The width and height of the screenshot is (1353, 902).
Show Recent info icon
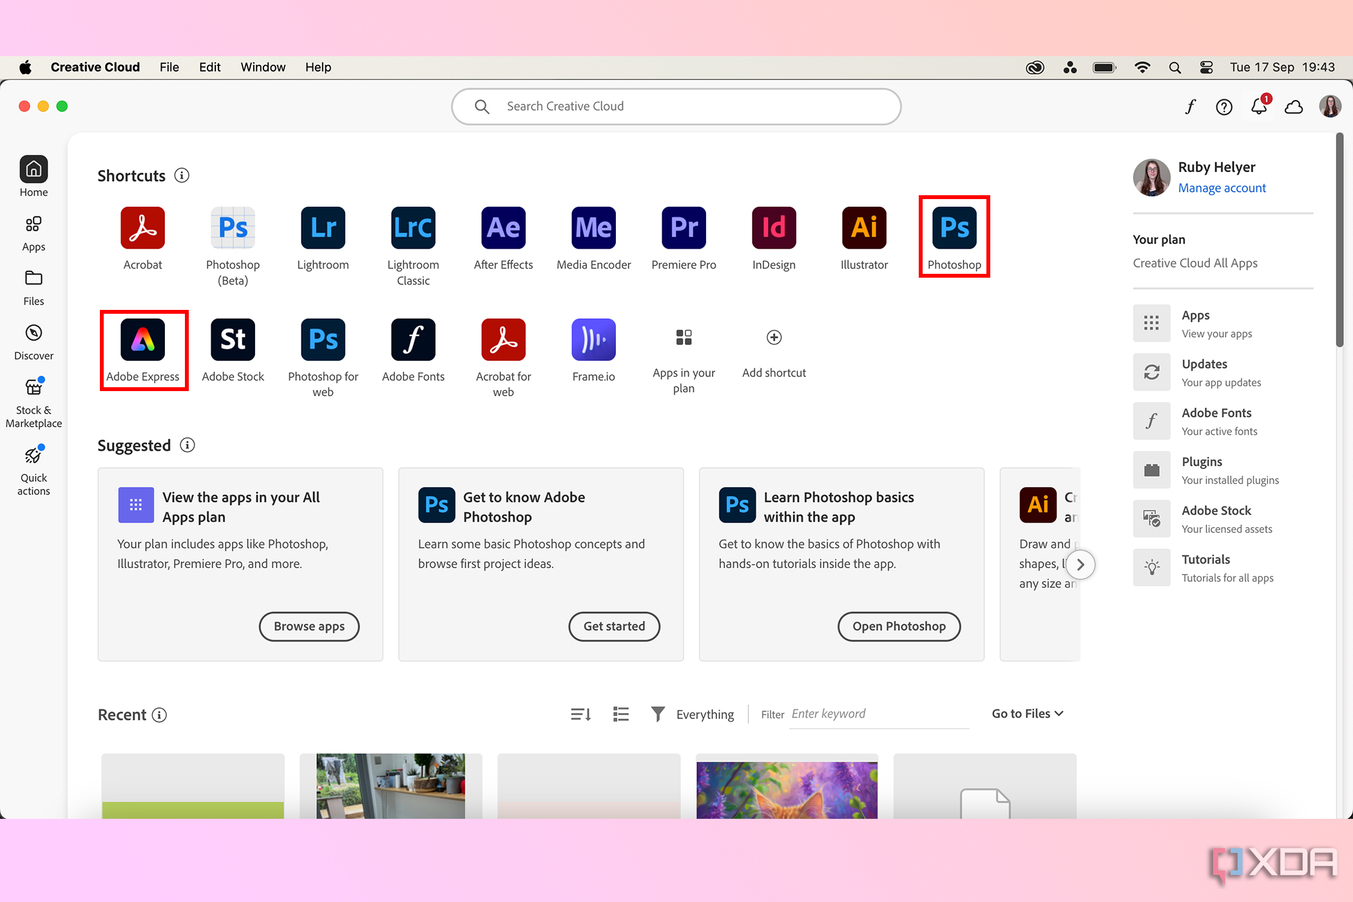pyautogui.click(x=159, y=715)
